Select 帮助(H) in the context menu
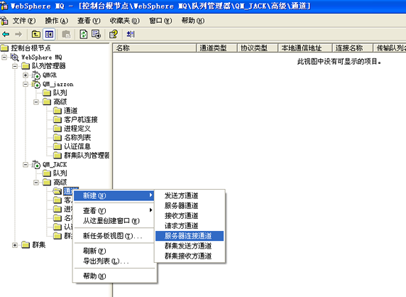Viewport: 406px width, 297px height. coord(114,276)
